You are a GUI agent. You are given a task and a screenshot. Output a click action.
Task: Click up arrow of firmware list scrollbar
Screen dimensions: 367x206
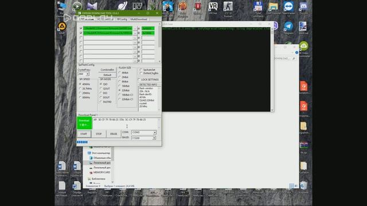pos(159,24)
